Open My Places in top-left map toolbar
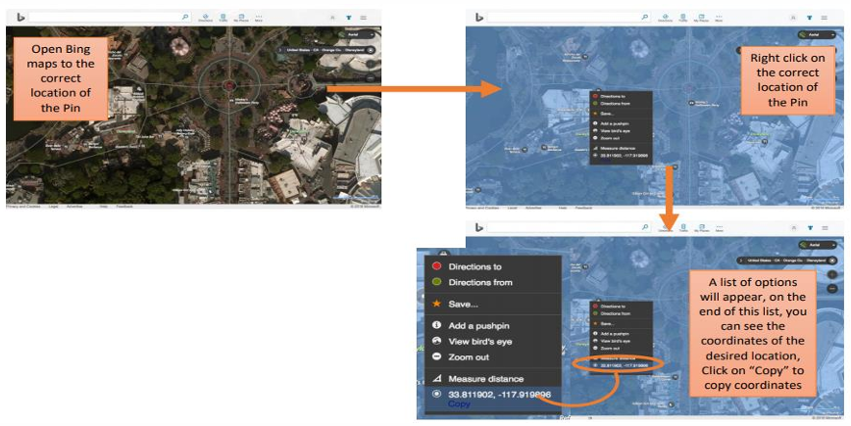 pyautogui.click(x=241, y=18)
